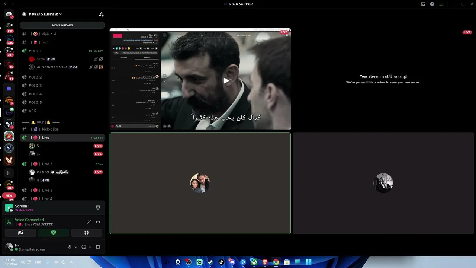Open Brave browser from the taskbar
Image resolution: width=476 pixels, height=268 pixels.
pos(265,262)
